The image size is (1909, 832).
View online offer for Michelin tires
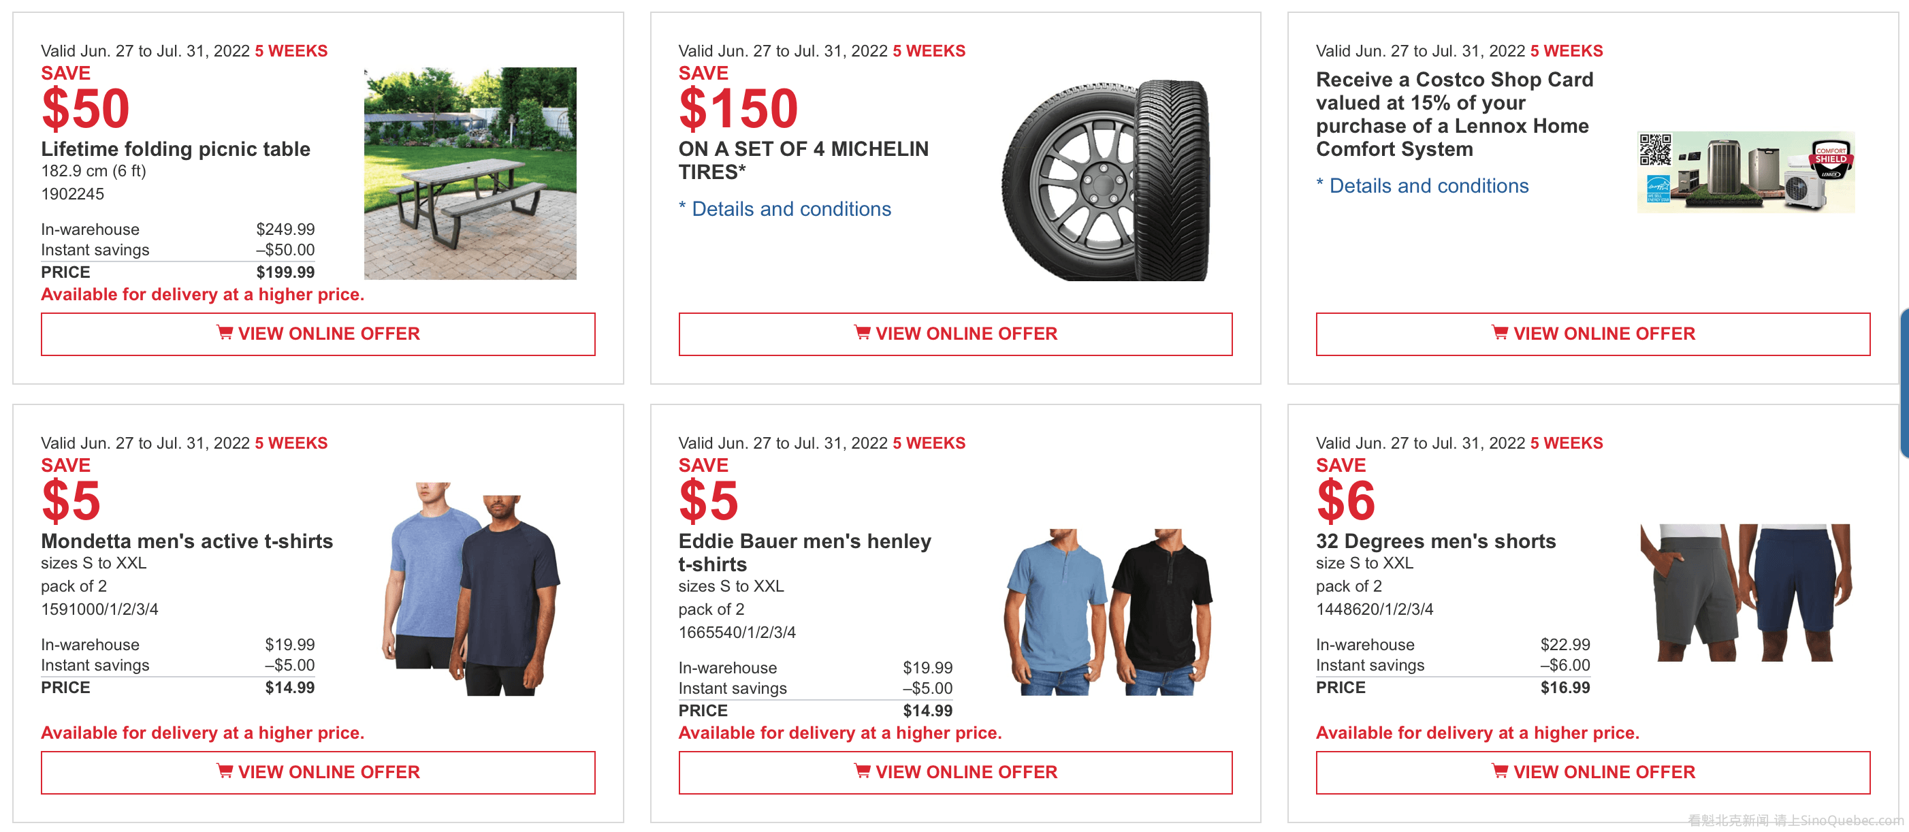coord(955,334)
